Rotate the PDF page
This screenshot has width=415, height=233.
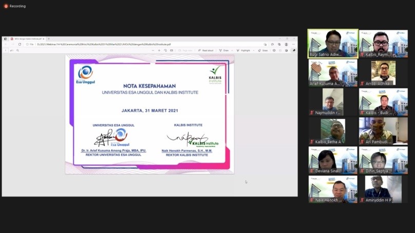tap(165, 50)
